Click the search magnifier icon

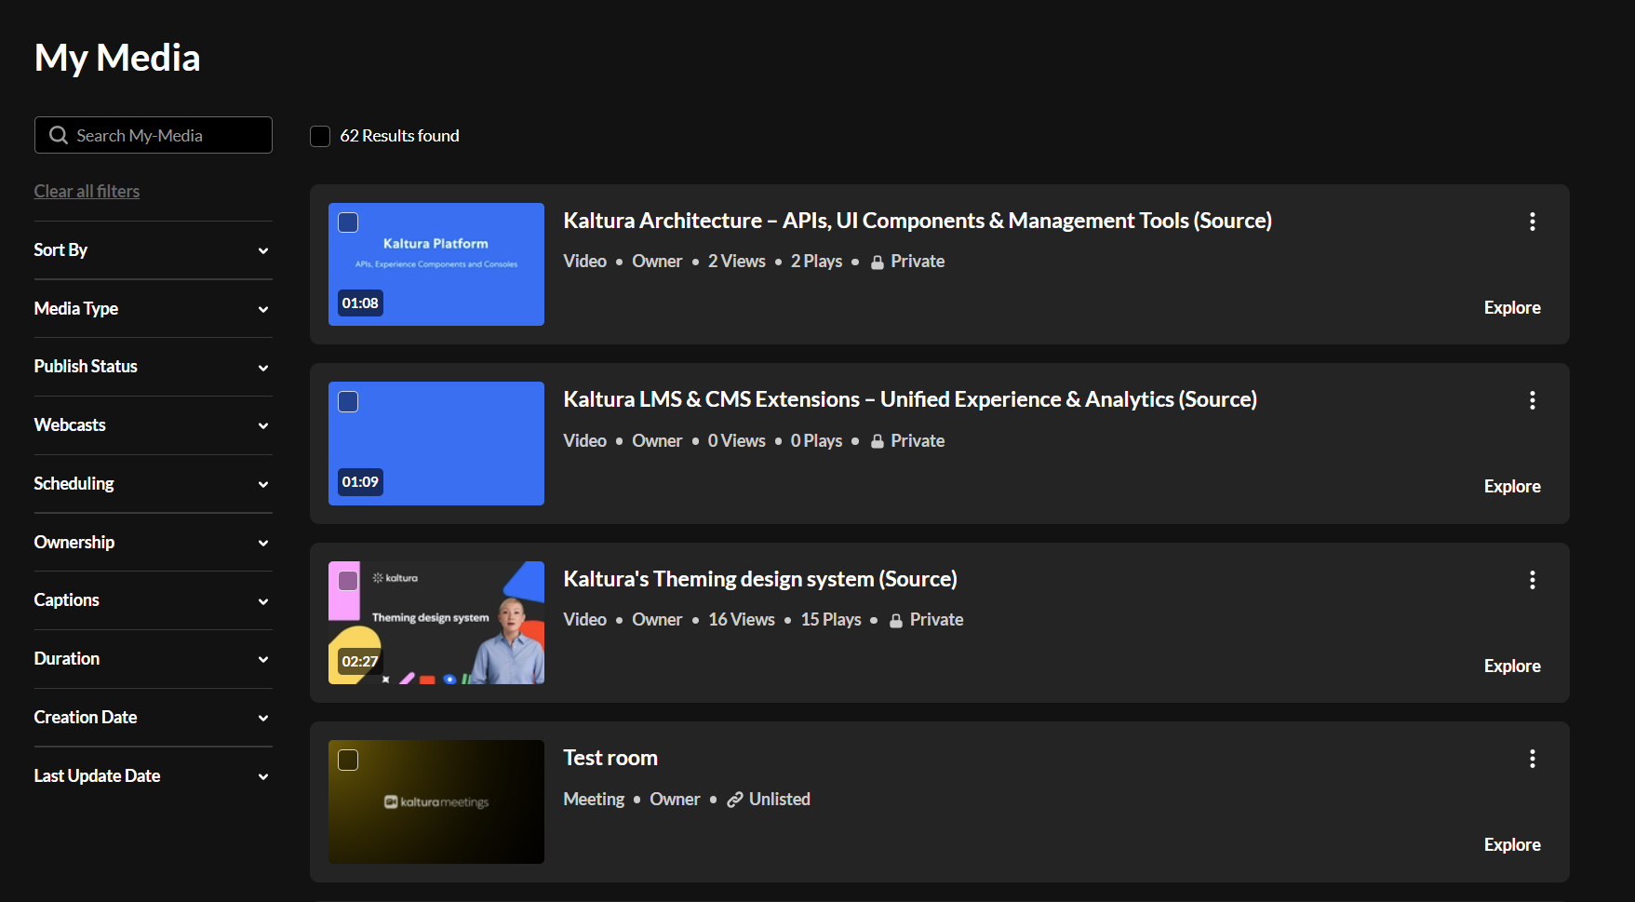pyautogui.click(x=59, y=135)
